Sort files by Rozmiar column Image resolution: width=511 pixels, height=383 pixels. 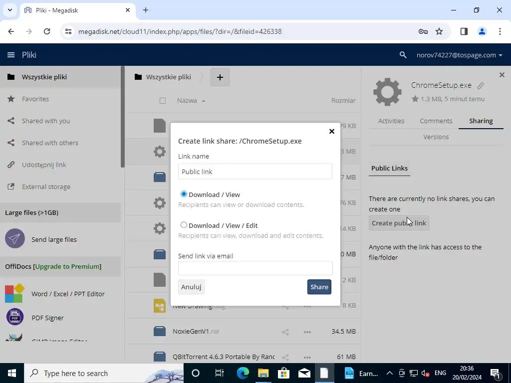click(343, 101)
